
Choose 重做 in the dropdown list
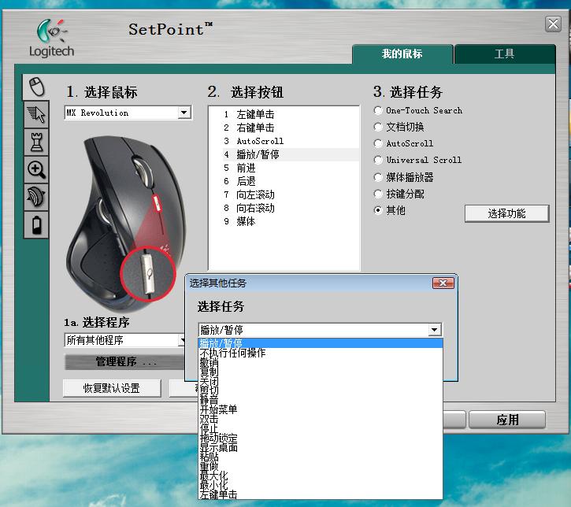tap(321, 466)
